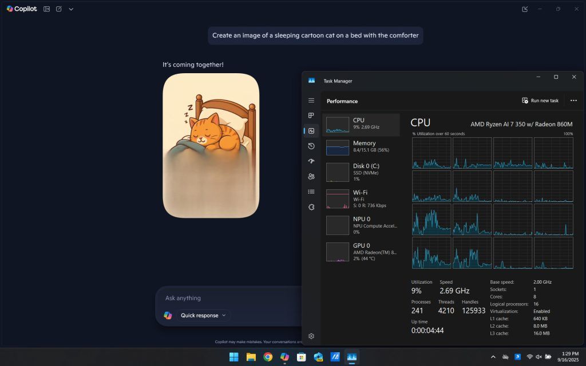Image resolution: width=586 pixels, height=366 pixels.
Task: Click the AMD Ryzen AI 7 350 label
Action: 521,124
